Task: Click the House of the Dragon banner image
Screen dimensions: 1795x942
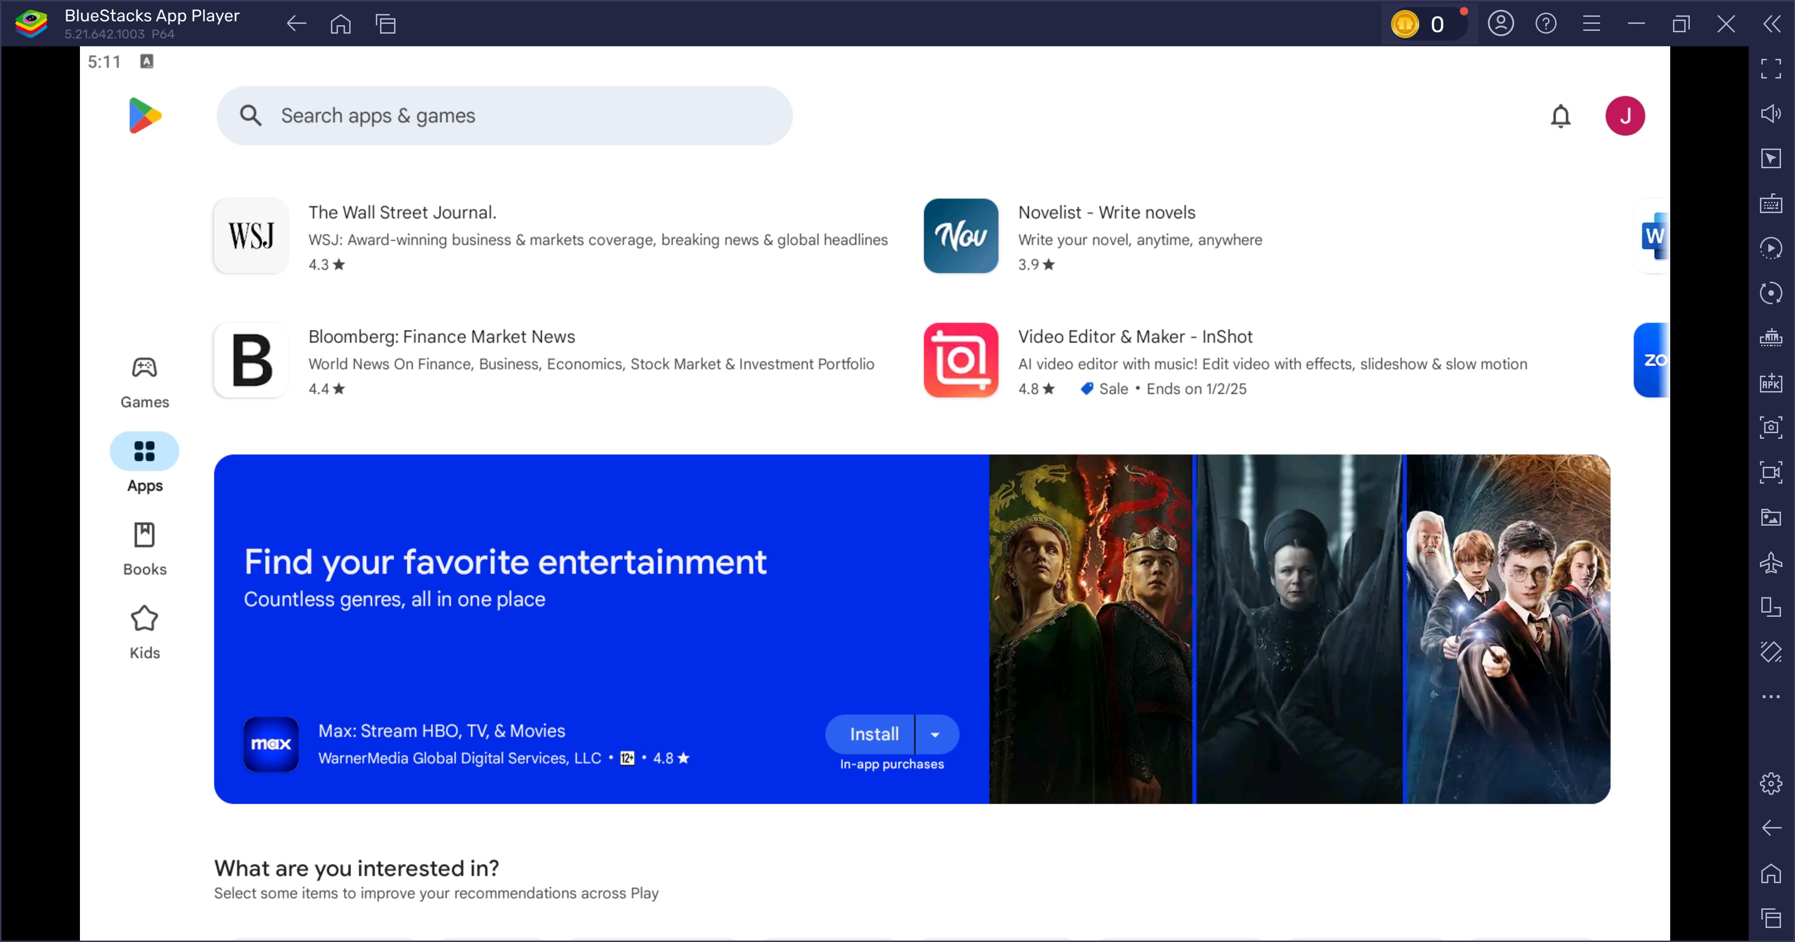Action: click(1091, 628)
